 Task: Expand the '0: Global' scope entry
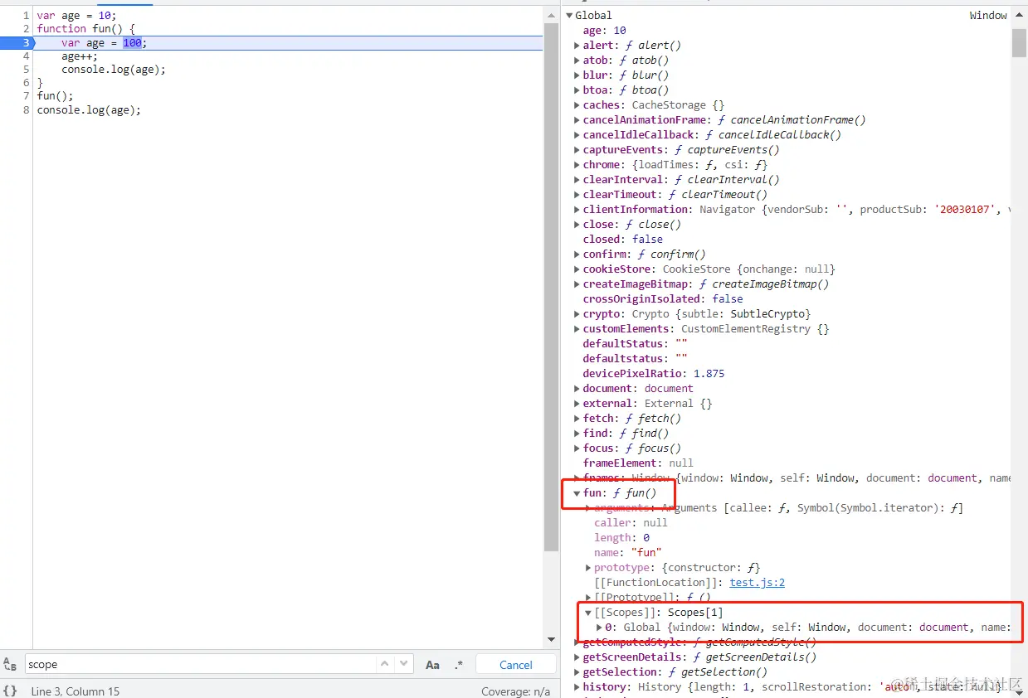[x=600, y=628]
